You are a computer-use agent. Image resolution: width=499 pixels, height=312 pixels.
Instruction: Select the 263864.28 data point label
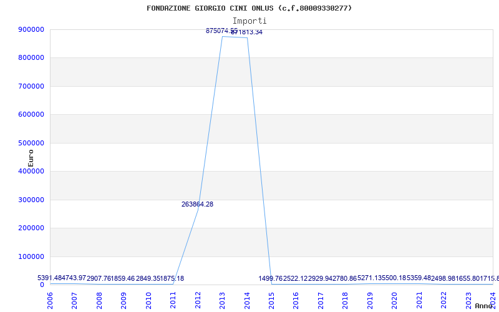pyautogui.click(x=197, y=204)
